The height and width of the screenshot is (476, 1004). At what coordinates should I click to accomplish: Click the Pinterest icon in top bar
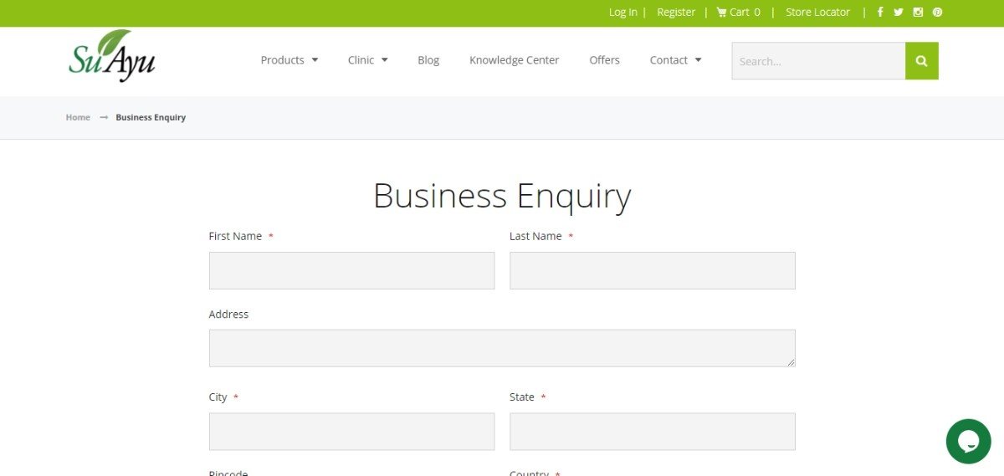pyautogui.click(x=937, y=12)
